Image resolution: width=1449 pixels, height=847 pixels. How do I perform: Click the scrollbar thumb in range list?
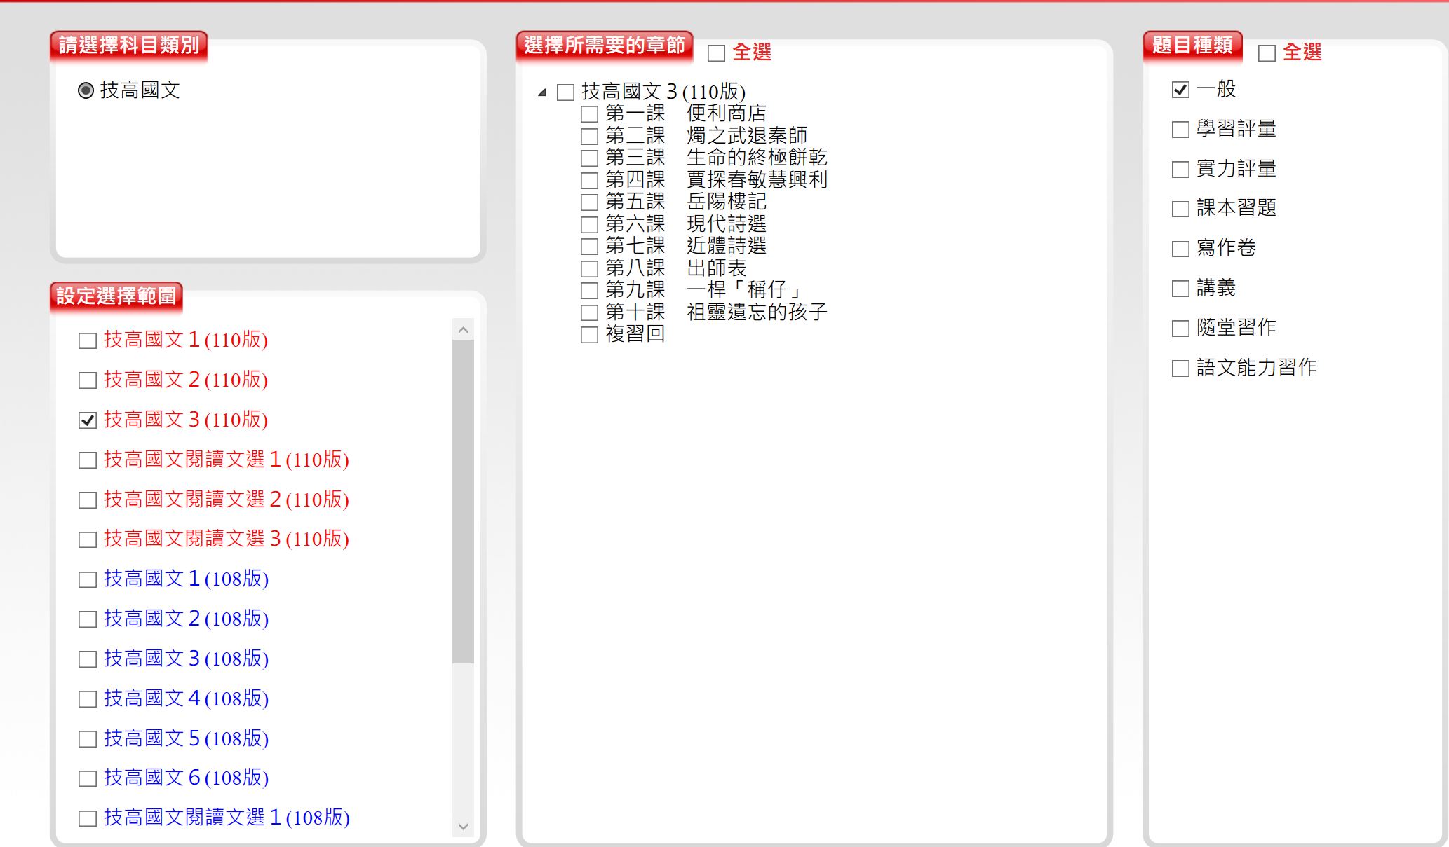(x=463, y=501)
